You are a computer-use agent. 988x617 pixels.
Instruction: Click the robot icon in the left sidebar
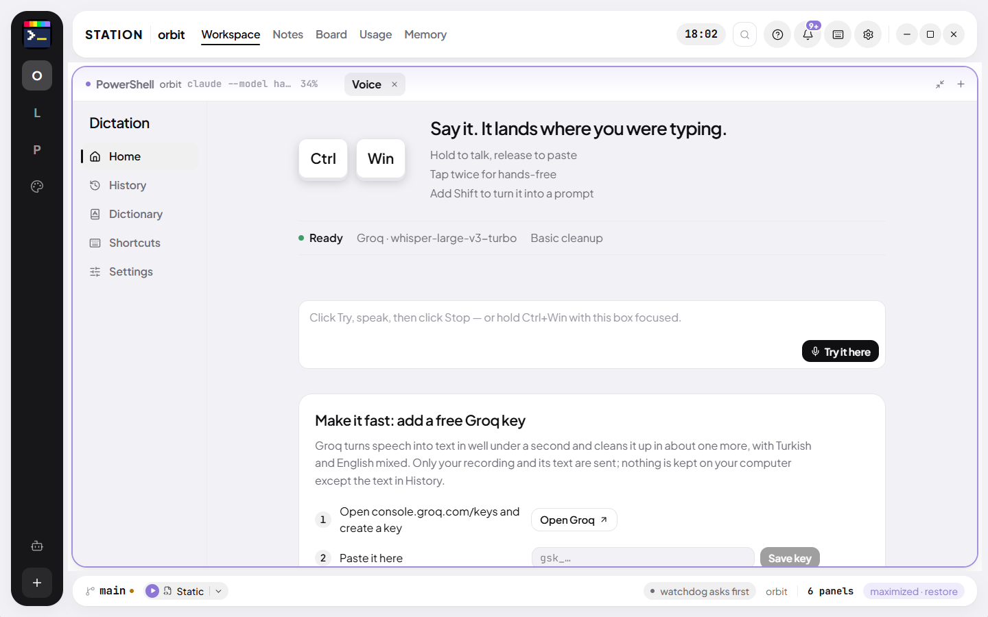[37, 546]
